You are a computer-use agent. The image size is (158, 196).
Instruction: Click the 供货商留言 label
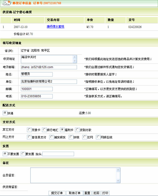pyautogui.click(x=10, y=187)
